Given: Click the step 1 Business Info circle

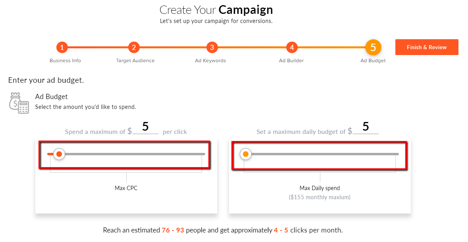Looking at the screenshot, I should pyautogui.click(x=62, y=47).
